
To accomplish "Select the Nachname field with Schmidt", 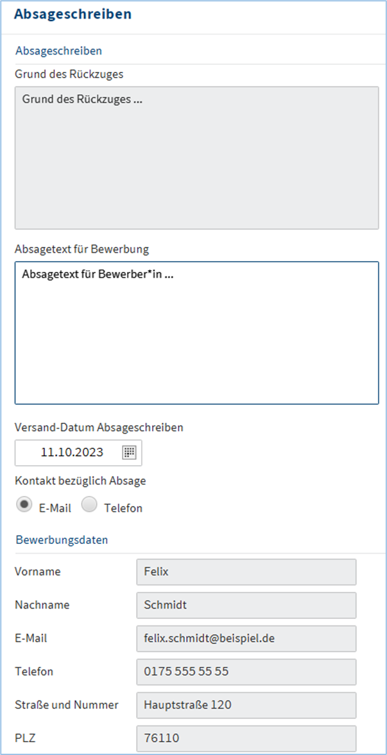I will pyautogui.click(x=246, y=605).
